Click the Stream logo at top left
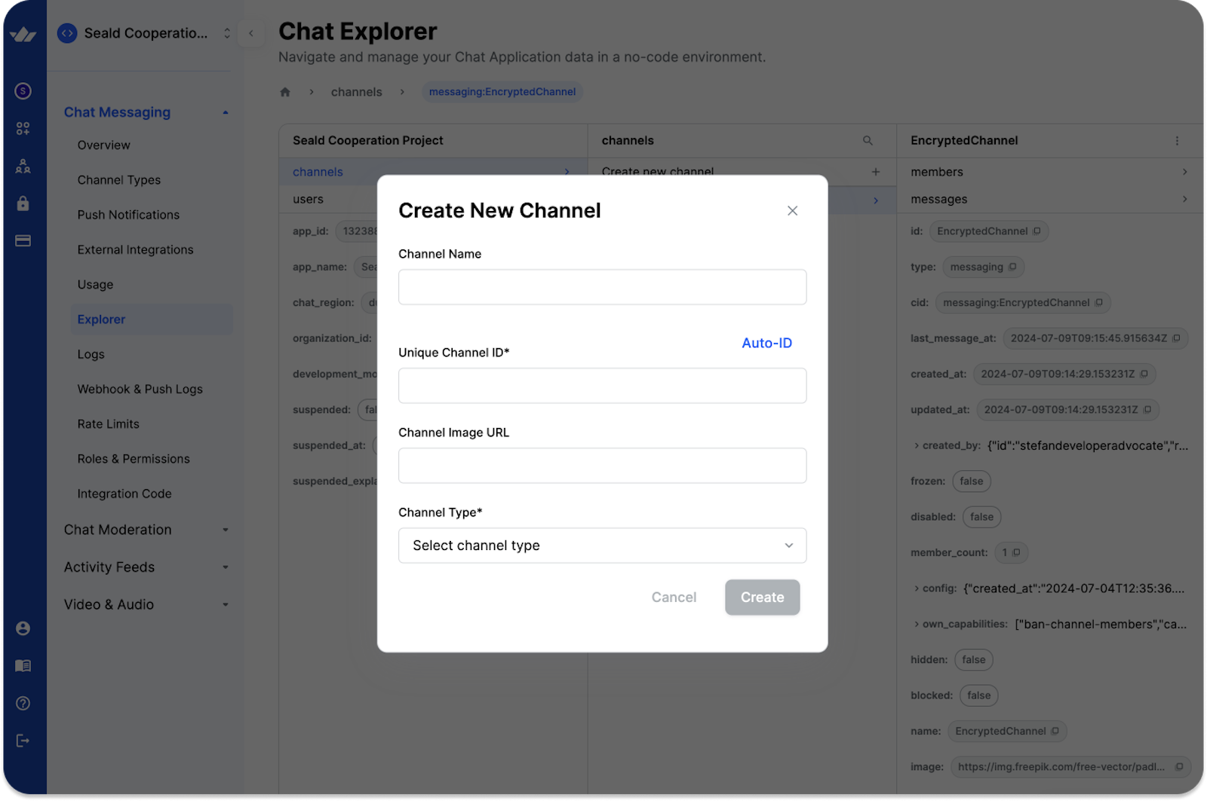 (23, 33)
